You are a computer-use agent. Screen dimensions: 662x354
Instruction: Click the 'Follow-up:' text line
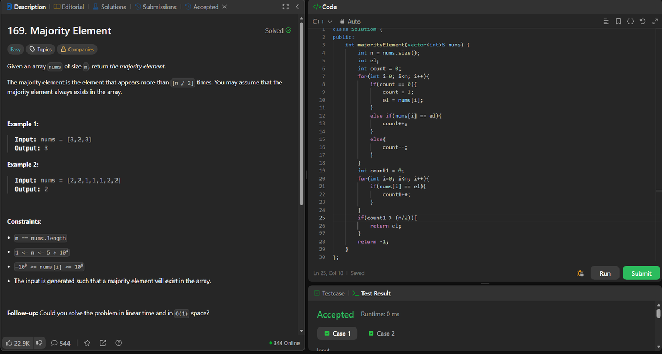click(x=108, y=313)
